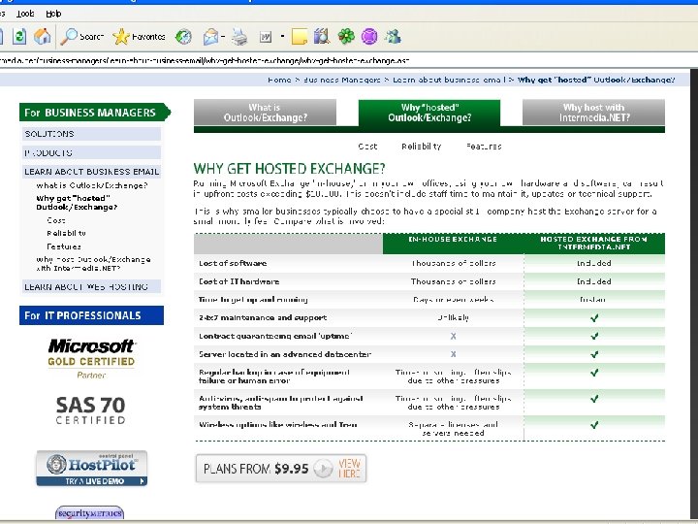Click the checkmark in 24x7 maintenance row

[594, 317]
